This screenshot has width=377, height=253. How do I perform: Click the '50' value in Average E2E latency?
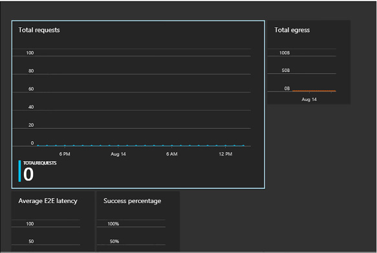click(x=31, y=241)
